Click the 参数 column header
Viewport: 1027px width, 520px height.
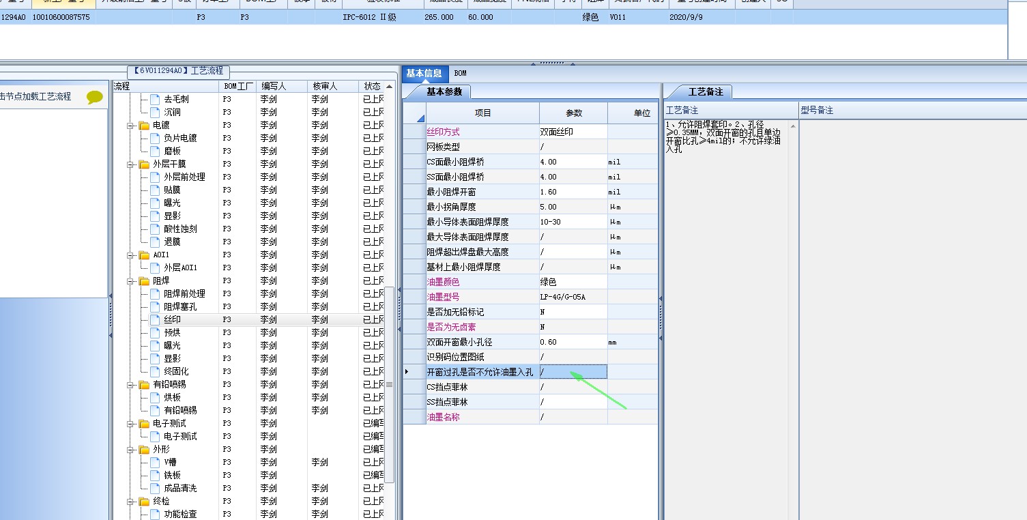(573, 113)
